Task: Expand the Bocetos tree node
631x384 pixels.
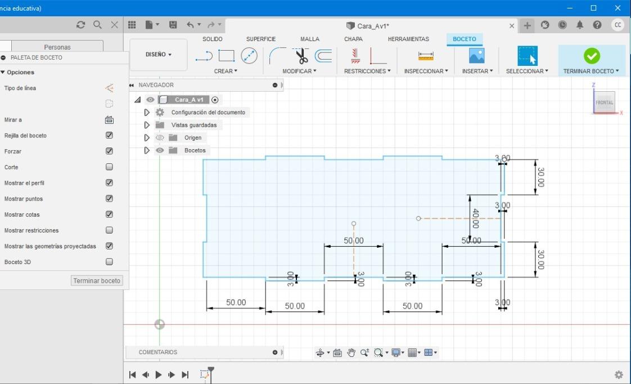Action: click(x=147, y=150)
